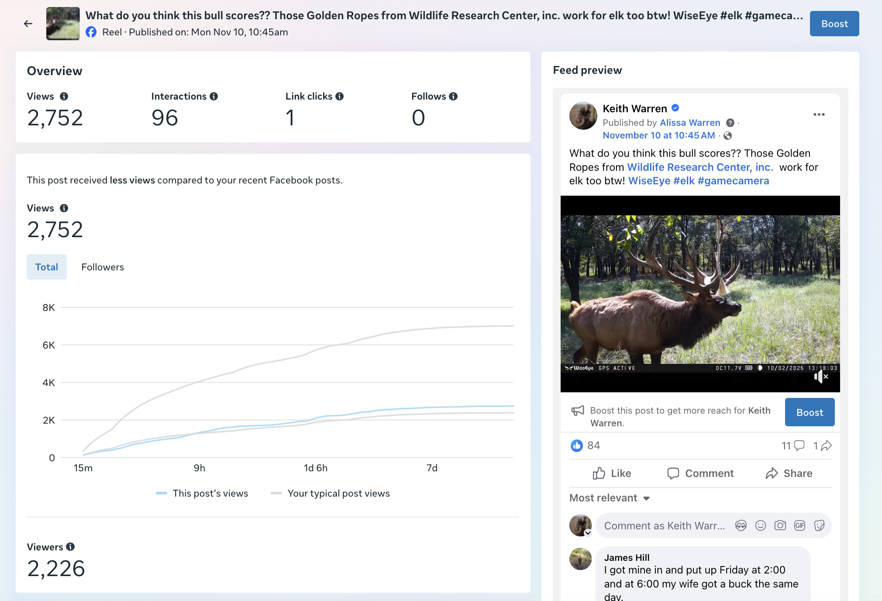This screenshot has width=882, height=601.
Task: Click the emoji icon in comment box
Action: 761,525
